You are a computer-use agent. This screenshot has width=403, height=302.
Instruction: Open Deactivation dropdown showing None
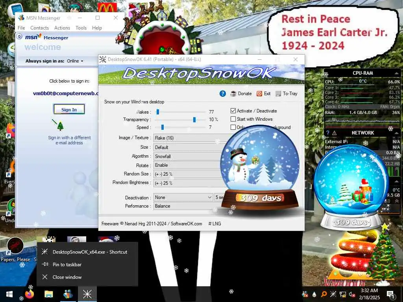pyautogui.click(x=183, y=197)
